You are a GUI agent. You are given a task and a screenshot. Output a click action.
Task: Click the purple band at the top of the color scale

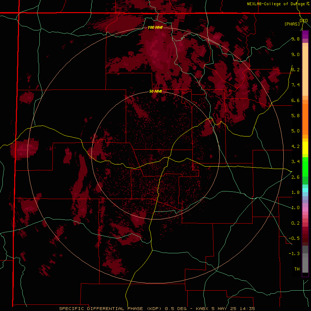pos(305,35)
